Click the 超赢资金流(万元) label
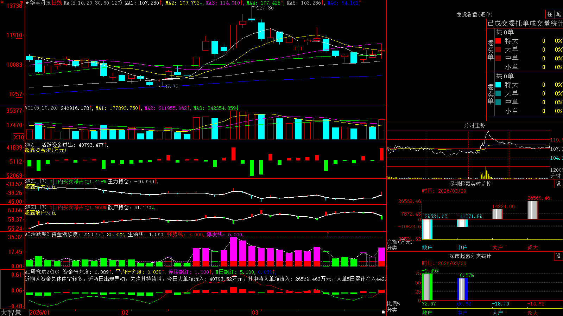The image size is (563, 316). (x=45, y=150)
